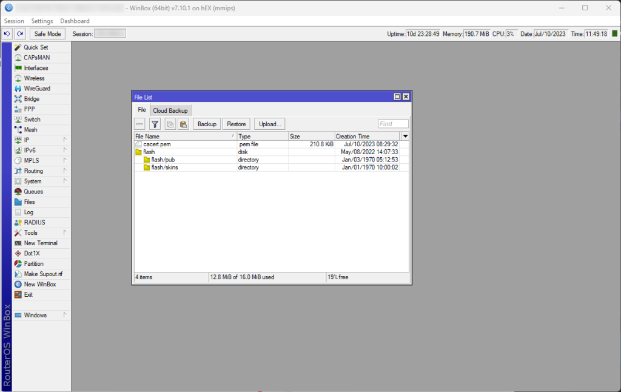621x392 pixels.
Task: Click the Restore button
Action: (x=237, y=124)
